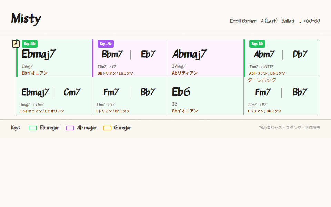
Task: Click the Eb major green legend swatch
Action: pyautogui.click(x=33, y=128)
